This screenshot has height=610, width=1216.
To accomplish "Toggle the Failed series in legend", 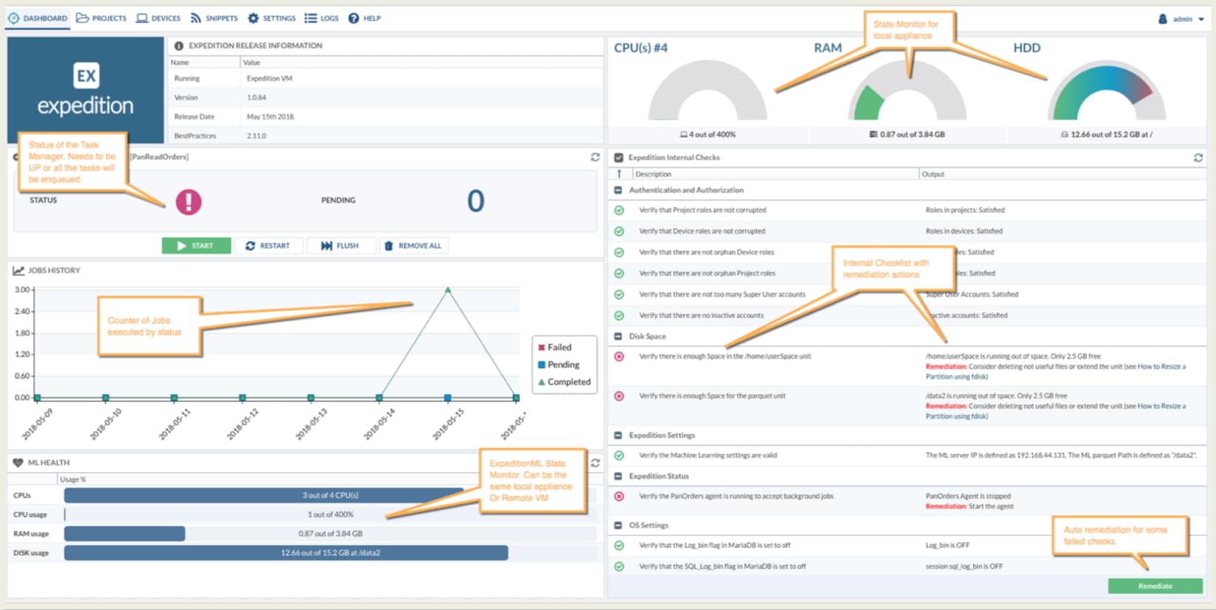I will (x=555, y=347).
